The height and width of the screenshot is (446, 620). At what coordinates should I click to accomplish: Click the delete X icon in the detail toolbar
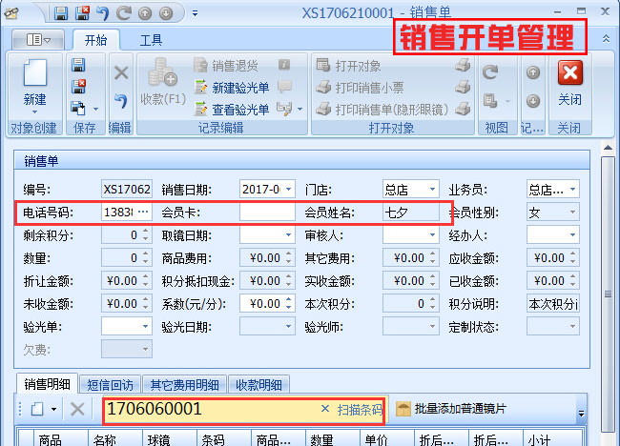[77, 409]
